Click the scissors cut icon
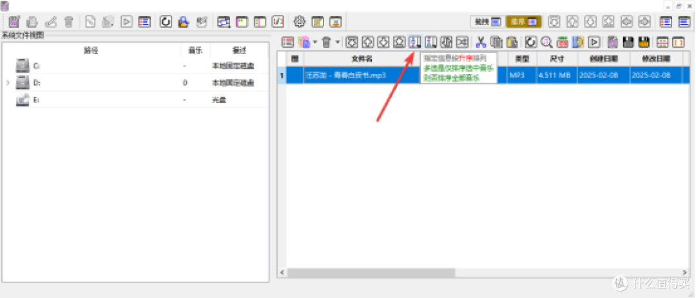The image size is (696, 298). pyautogui.click(x=481, y=42)
